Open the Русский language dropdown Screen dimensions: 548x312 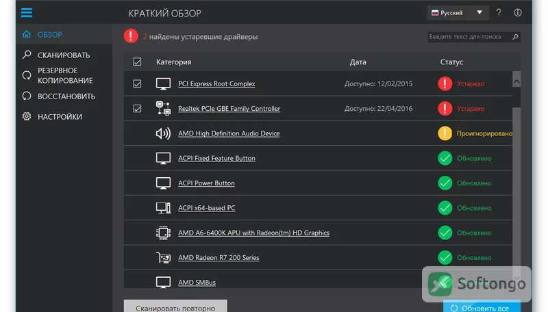458,13
